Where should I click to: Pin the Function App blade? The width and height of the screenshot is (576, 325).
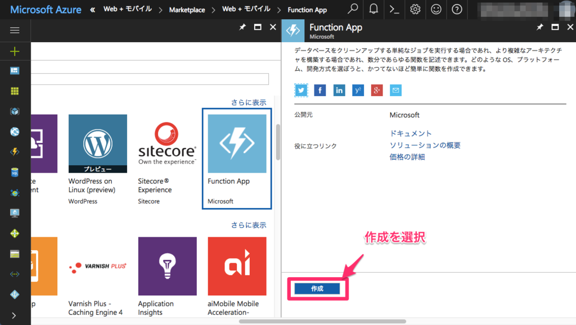pyautogui.click(x=539, y=27)
